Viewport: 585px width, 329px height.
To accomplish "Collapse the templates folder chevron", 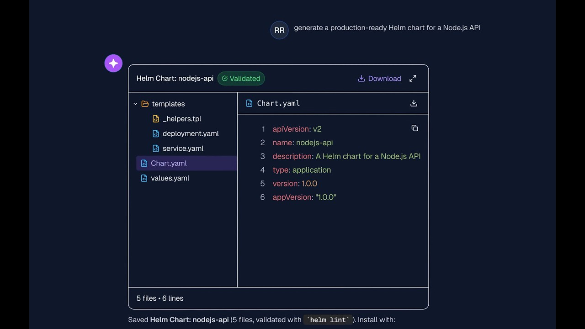I will coord(135,104).
